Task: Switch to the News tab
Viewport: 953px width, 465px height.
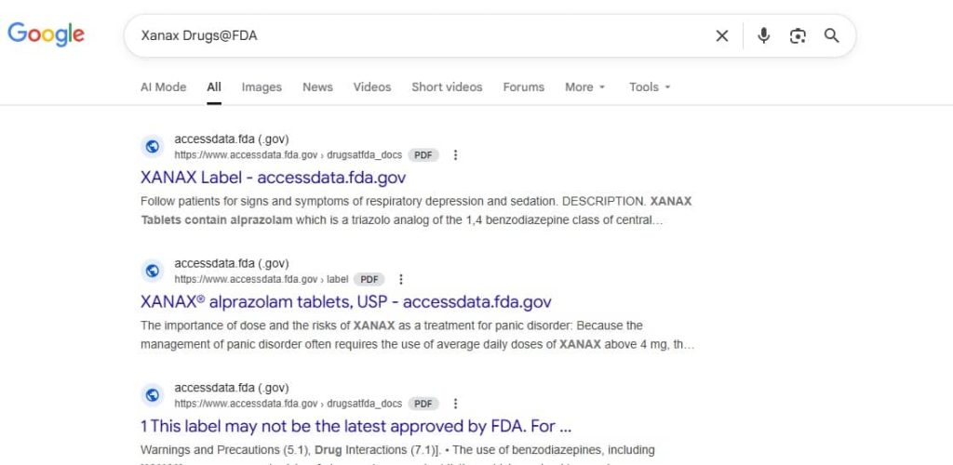Action: (x=317, y=87)
